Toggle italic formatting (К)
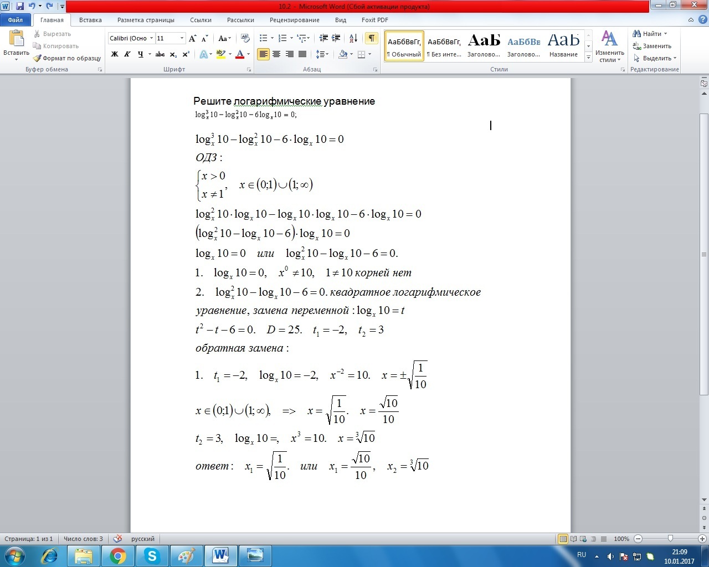 tap(127, 54)
